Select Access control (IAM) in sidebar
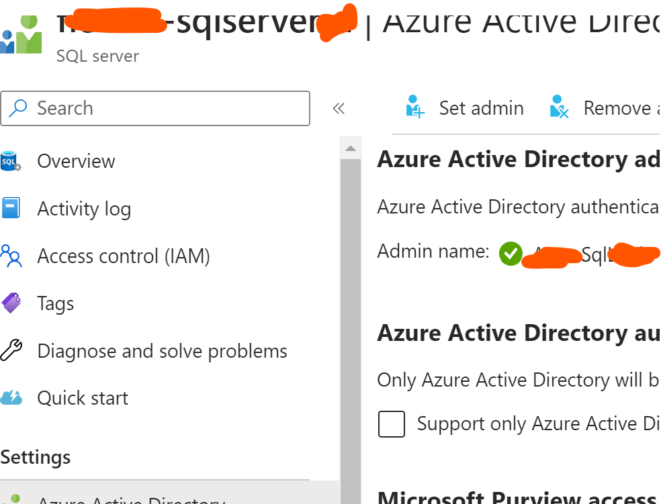Image resolution: width=661 pixels, height=504 pixels. click(124, 256)
